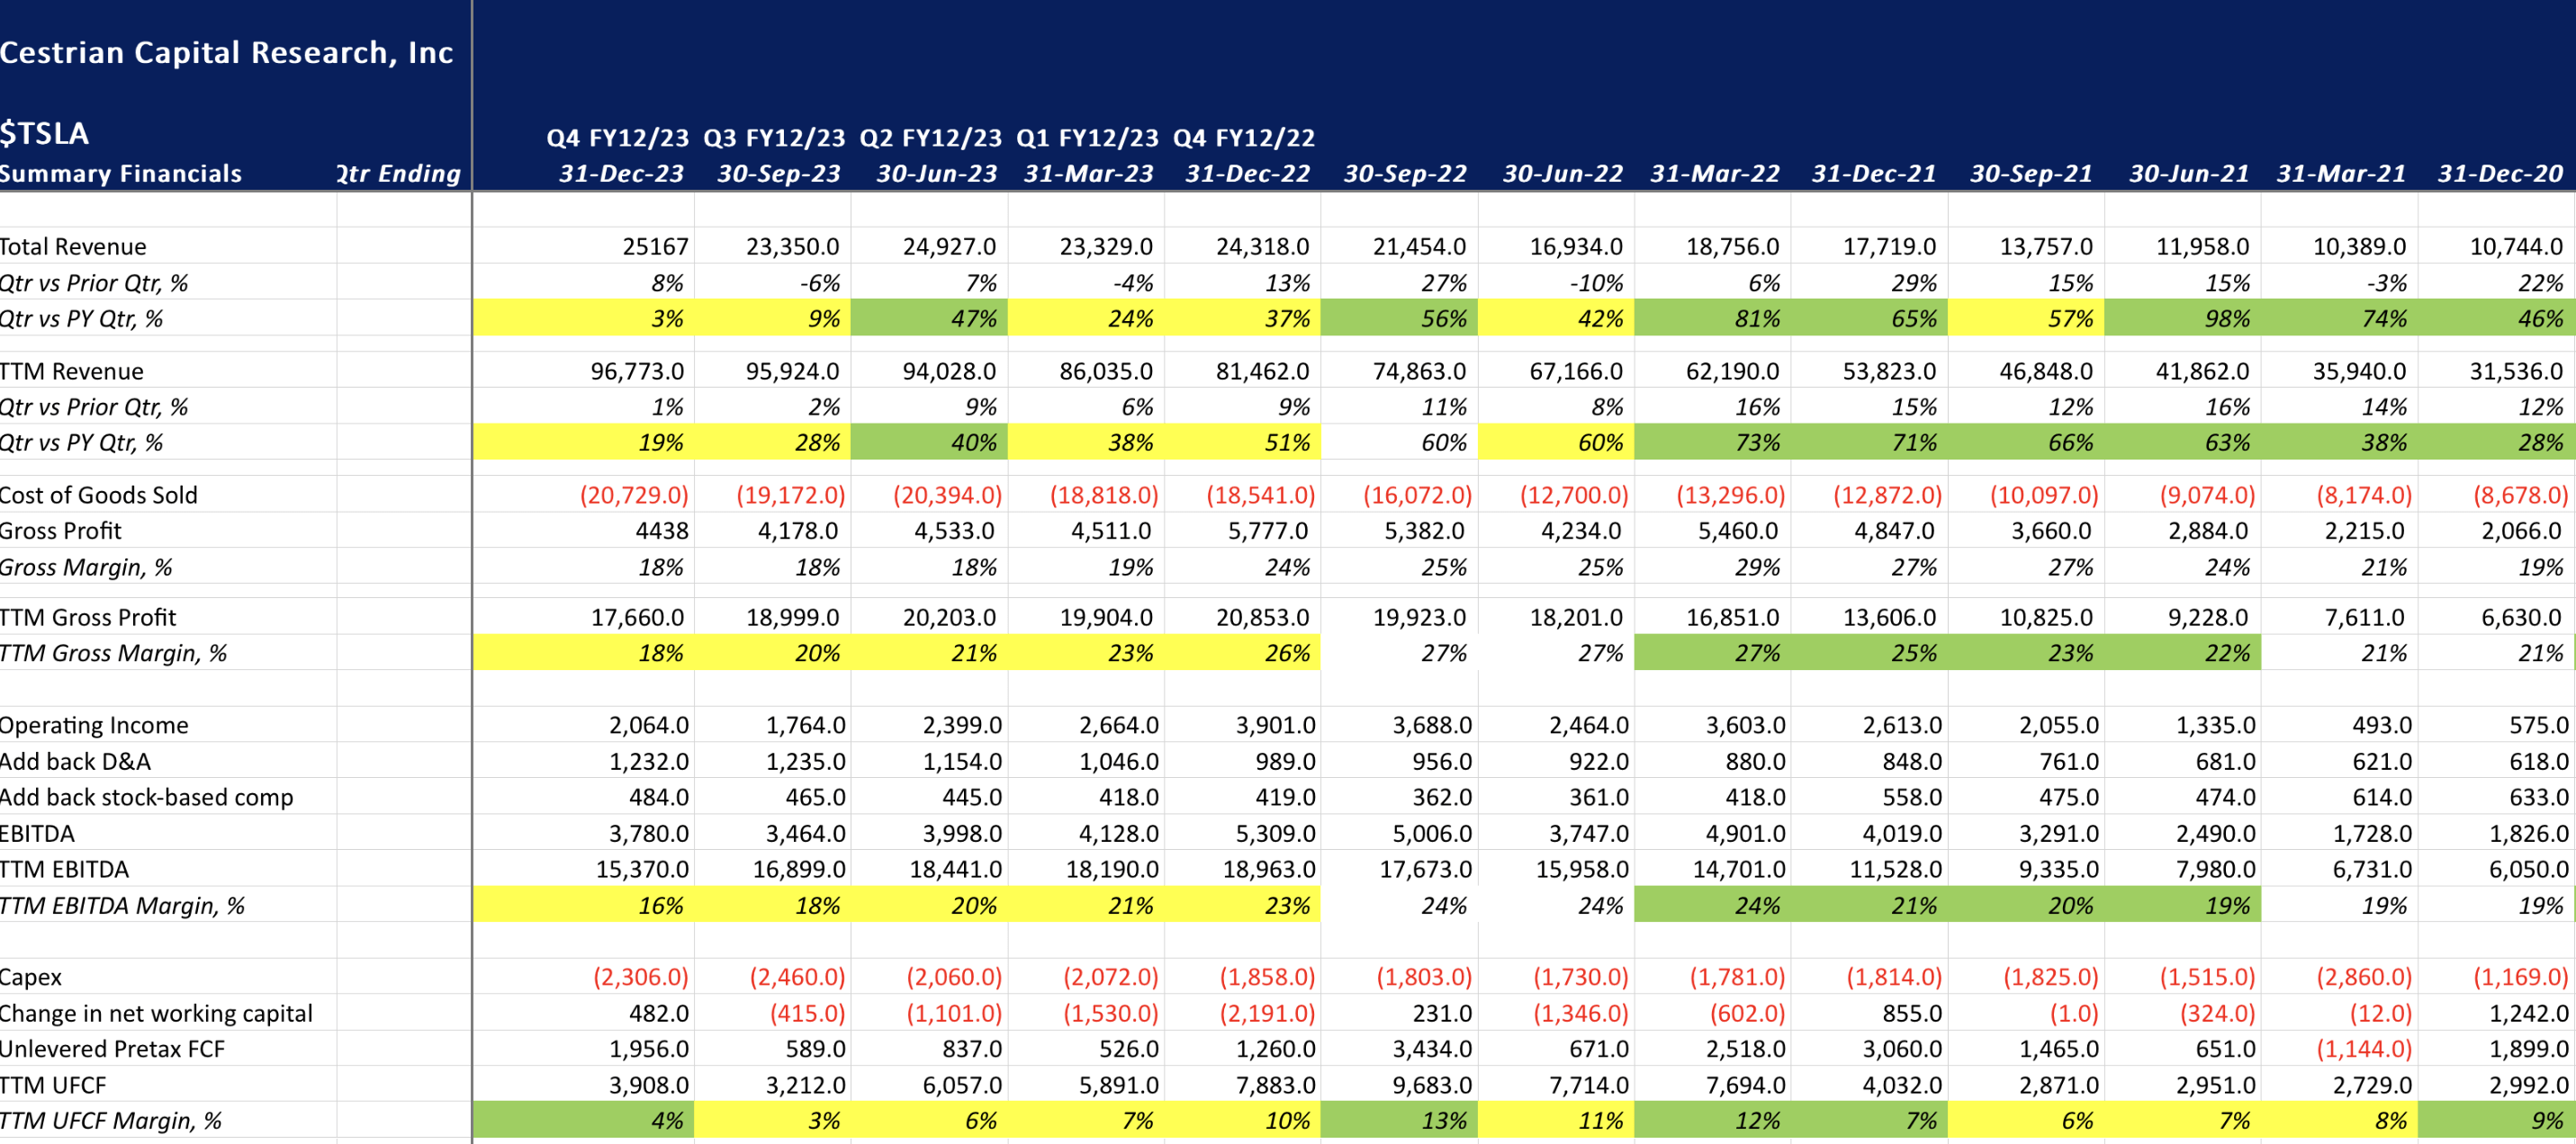Click Cestrian Capital Research, Inc title
This screenshot has height=1144, width=2576.
point(227,52)
